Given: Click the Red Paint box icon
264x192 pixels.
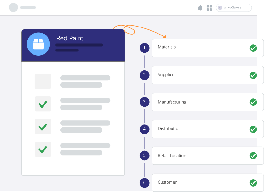Looking at the screenshot, I should pyautogui.click(x=38, y=44).
